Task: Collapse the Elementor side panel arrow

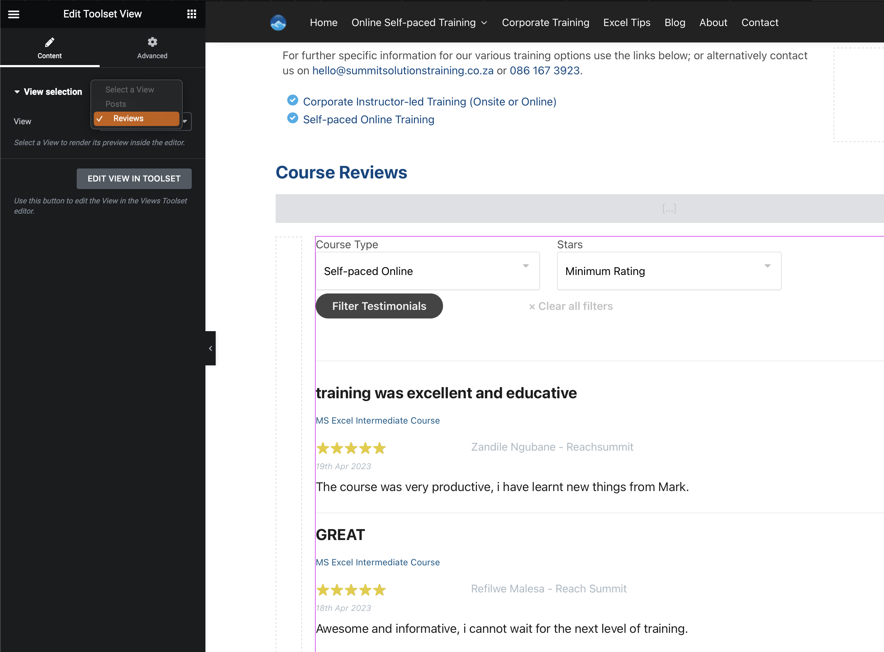Action: pos(210,348)
